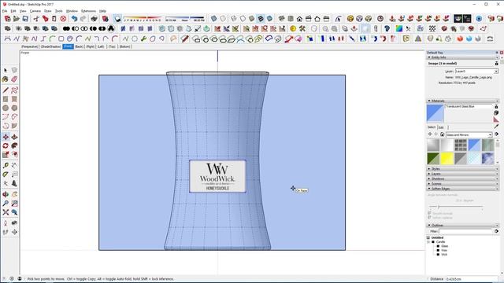The image size is (504, 283).
Task: Select the arrow Select tool
Action: point(6,70)
